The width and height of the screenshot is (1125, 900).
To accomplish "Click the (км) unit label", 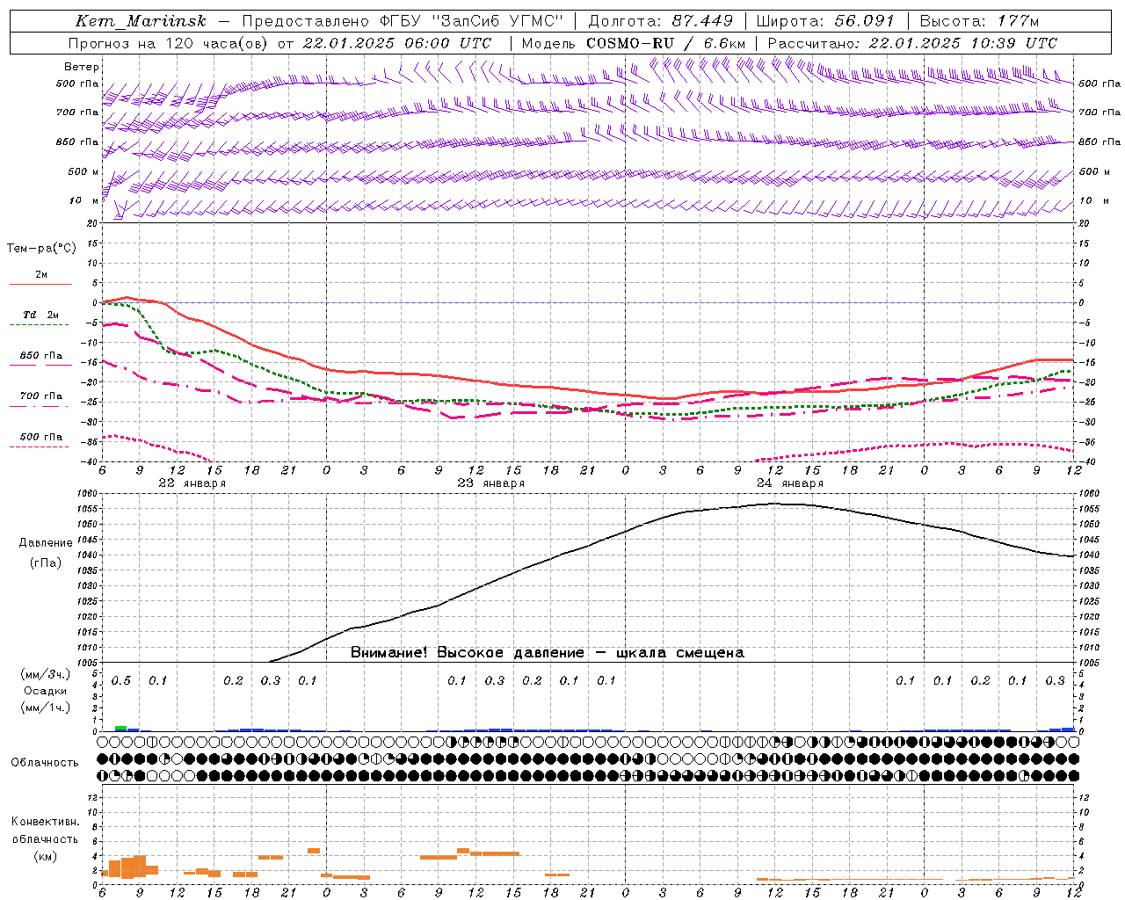I will (x=46, y=856).
